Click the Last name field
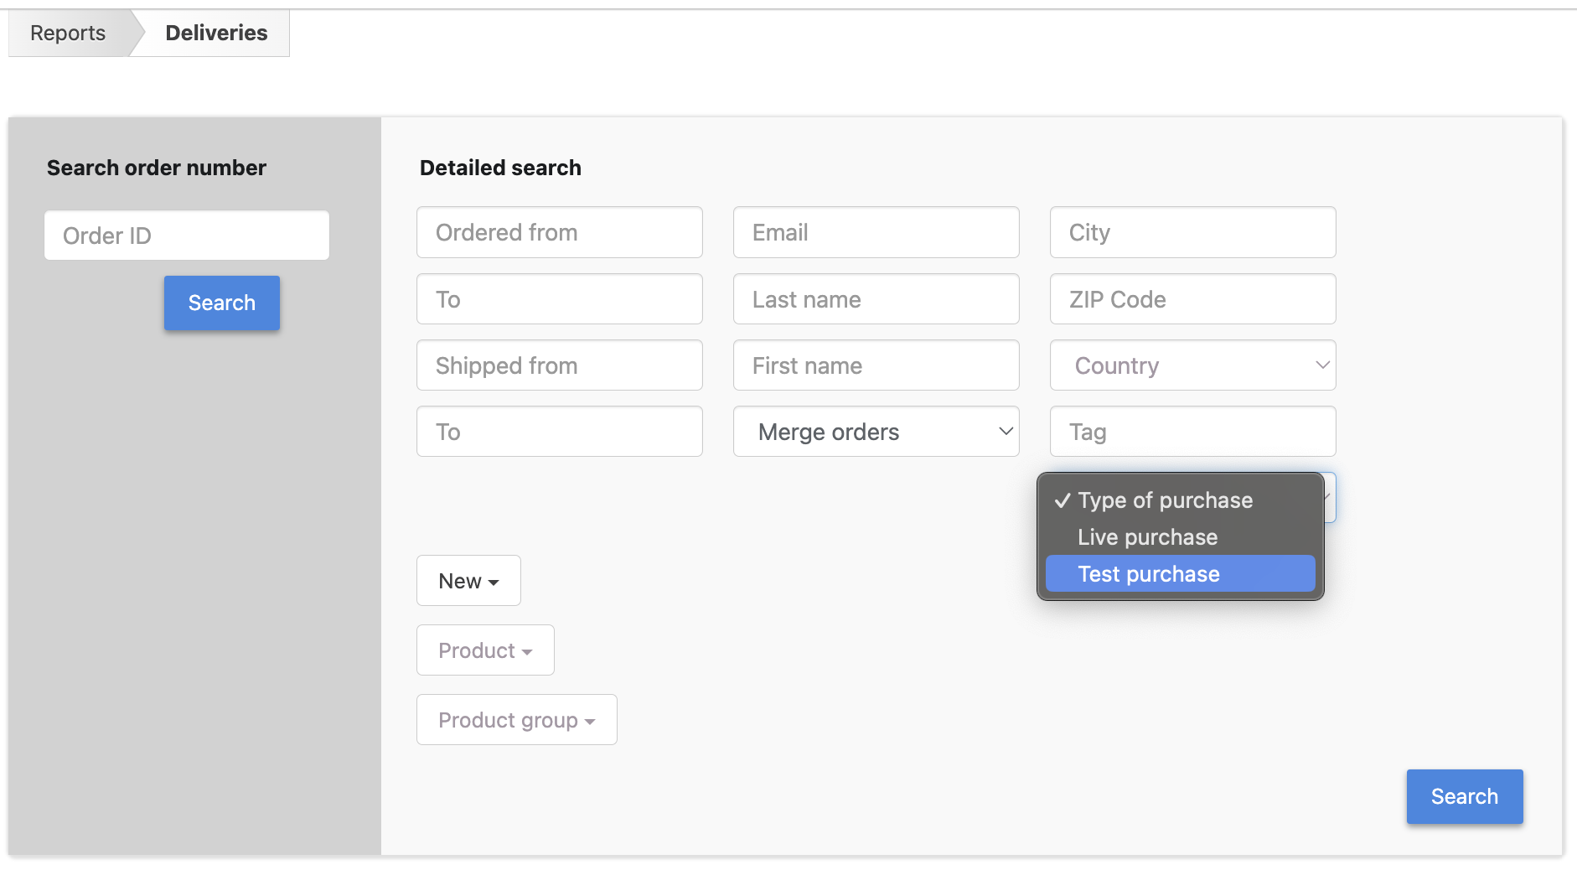Image resolution: width=1577 pixels, height=870 pixels. pyautogui.click(x=876, y=299)
